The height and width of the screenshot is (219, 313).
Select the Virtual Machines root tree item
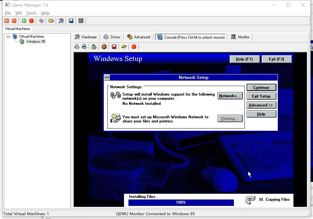pyautogui.click(x=32, y=36)
